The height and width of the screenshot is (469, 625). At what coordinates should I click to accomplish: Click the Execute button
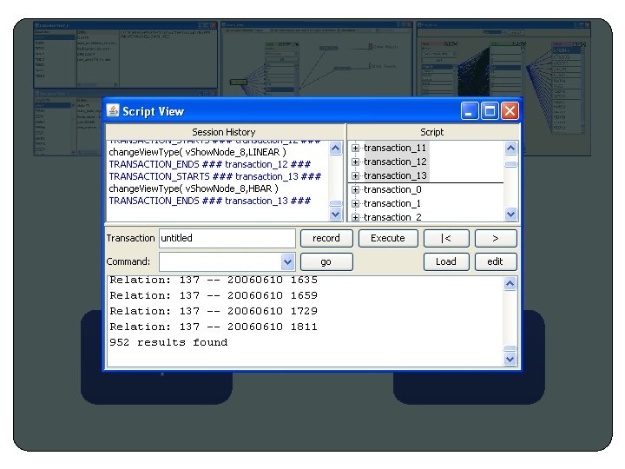tap(388, 239)
